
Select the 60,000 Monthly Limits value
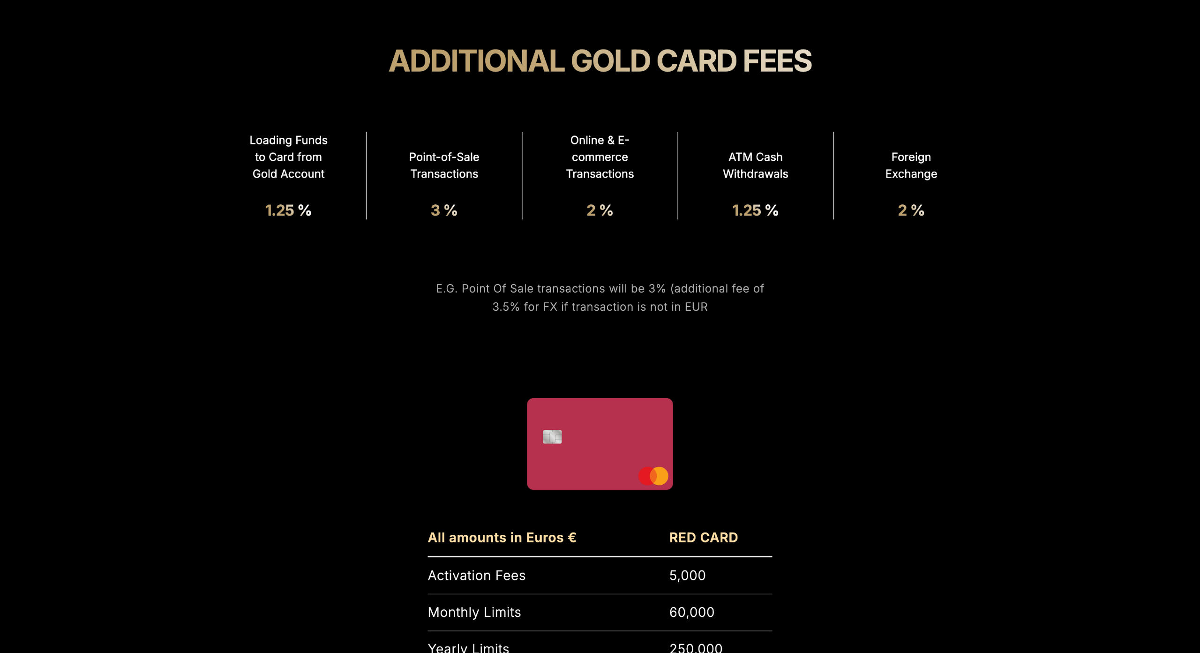(691, 612)
